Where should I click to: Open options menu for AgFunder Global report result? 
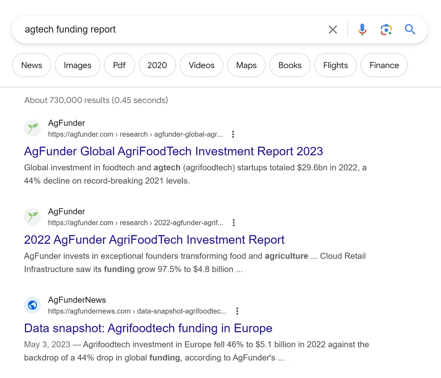[233, 134]
